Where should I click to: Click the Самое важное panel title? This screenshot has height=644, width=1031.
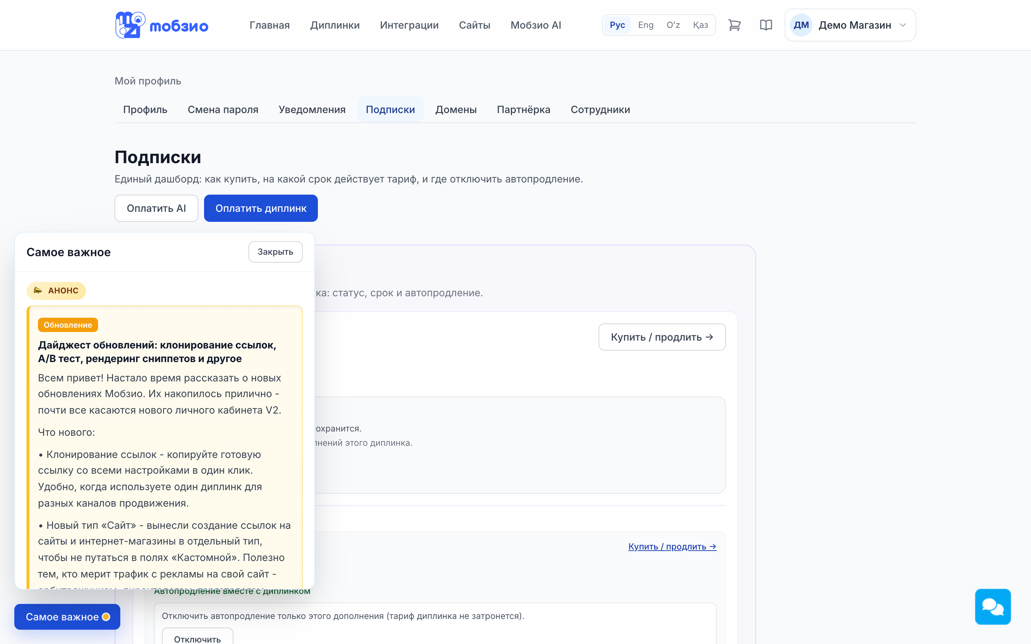click(69, 252)
